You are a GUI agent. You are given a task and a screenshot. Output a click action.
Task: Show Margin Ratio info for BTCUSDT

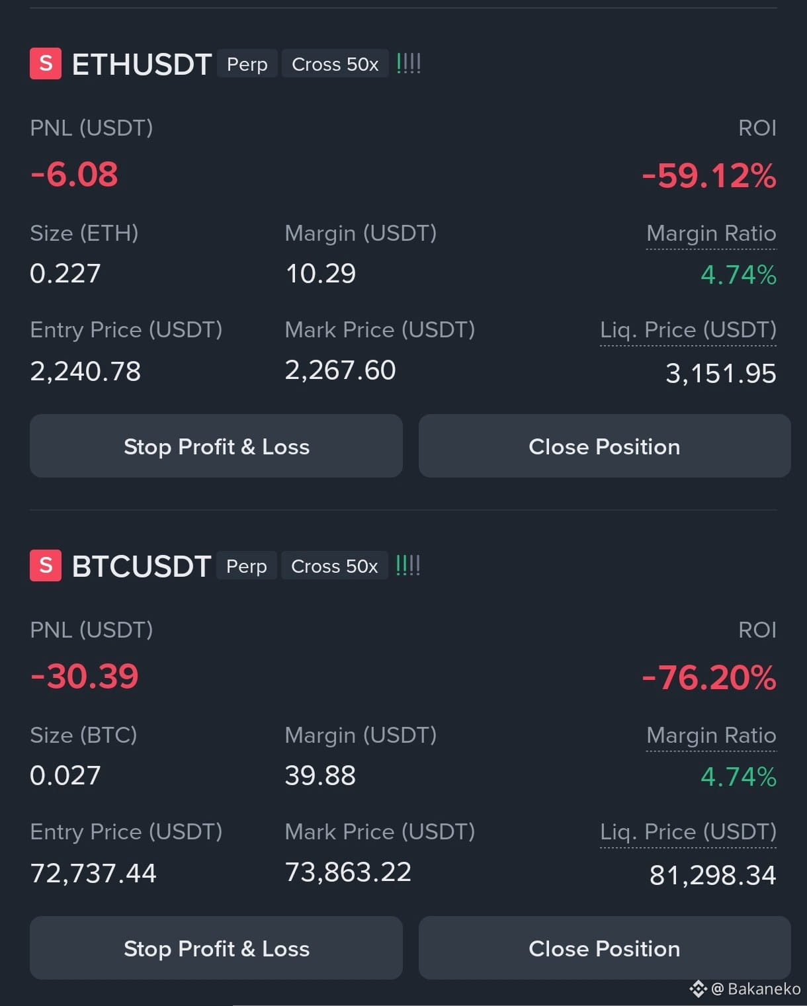(x=711, y=735)
